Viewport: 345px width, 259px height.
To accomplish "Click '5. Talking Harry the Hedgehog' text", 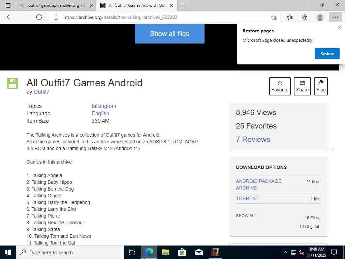I will click(x=58, y=202).
